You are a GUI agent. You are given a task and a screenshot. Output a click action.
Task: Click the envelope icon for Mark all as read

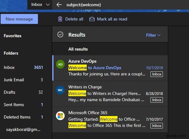click(x=92, y=19)
